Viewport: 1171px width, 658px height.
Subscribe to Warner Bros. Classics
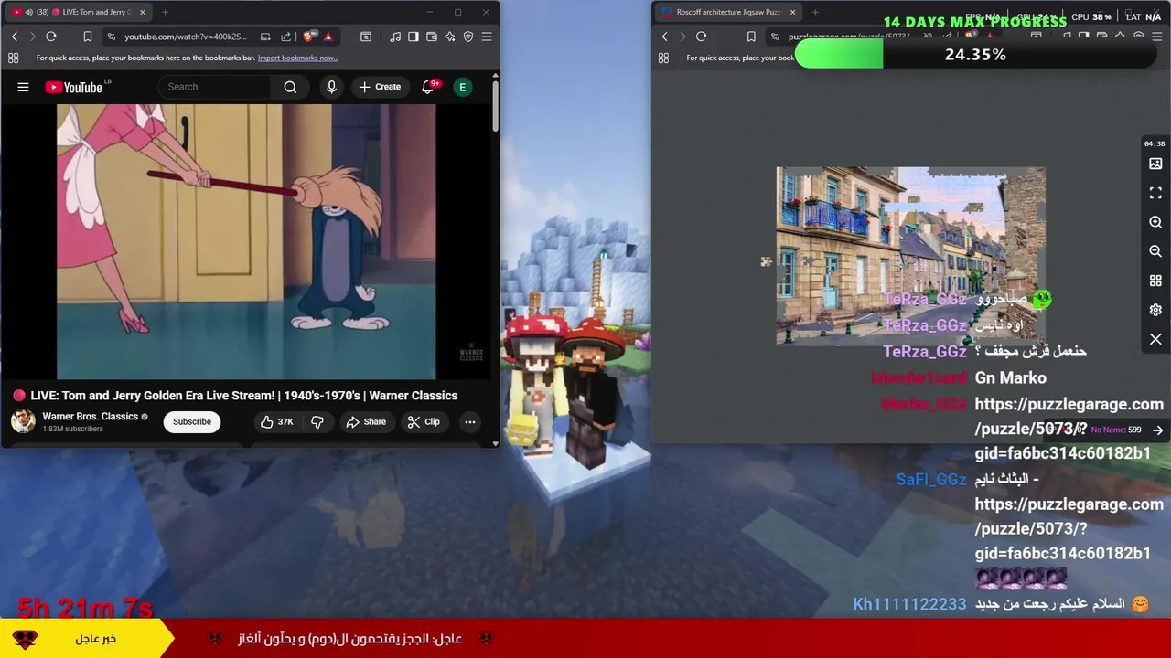[192, 421]
